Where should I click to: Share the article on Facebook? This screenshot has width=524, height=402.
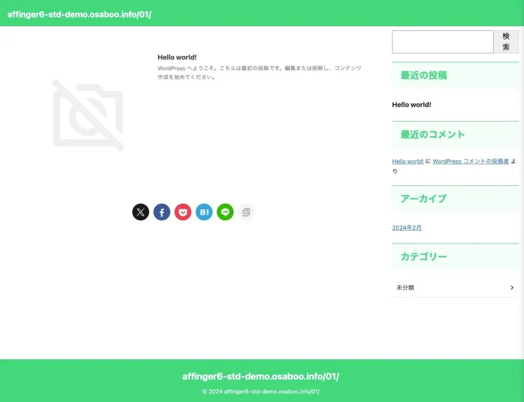tap(161, 212)
